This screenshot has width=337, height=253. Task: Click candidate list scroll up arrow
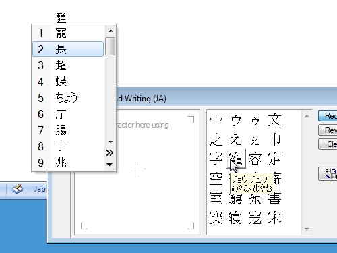[111, 31]
